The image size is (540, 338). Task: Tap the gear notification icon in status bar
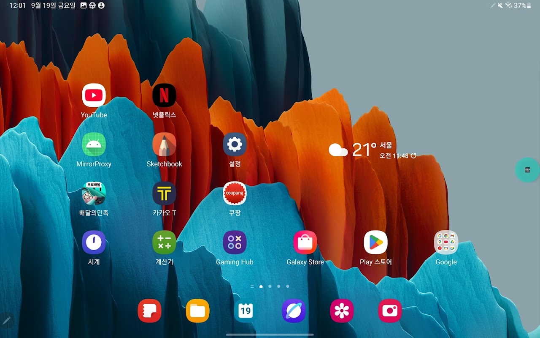point(92,5)
